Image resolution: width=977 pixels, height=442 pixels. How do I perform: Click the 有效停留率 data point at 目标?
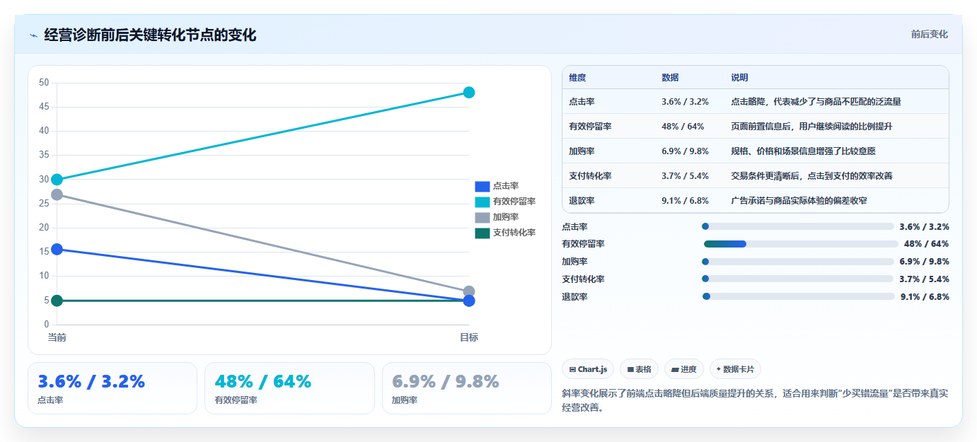click(x=469, y=93)
